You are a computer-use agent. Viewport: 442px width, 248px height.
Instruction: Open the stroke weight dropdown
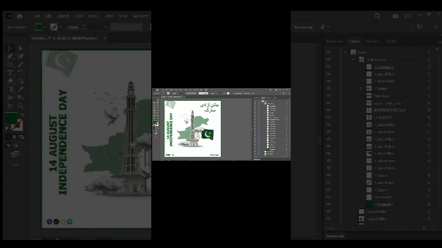point(105,27)
